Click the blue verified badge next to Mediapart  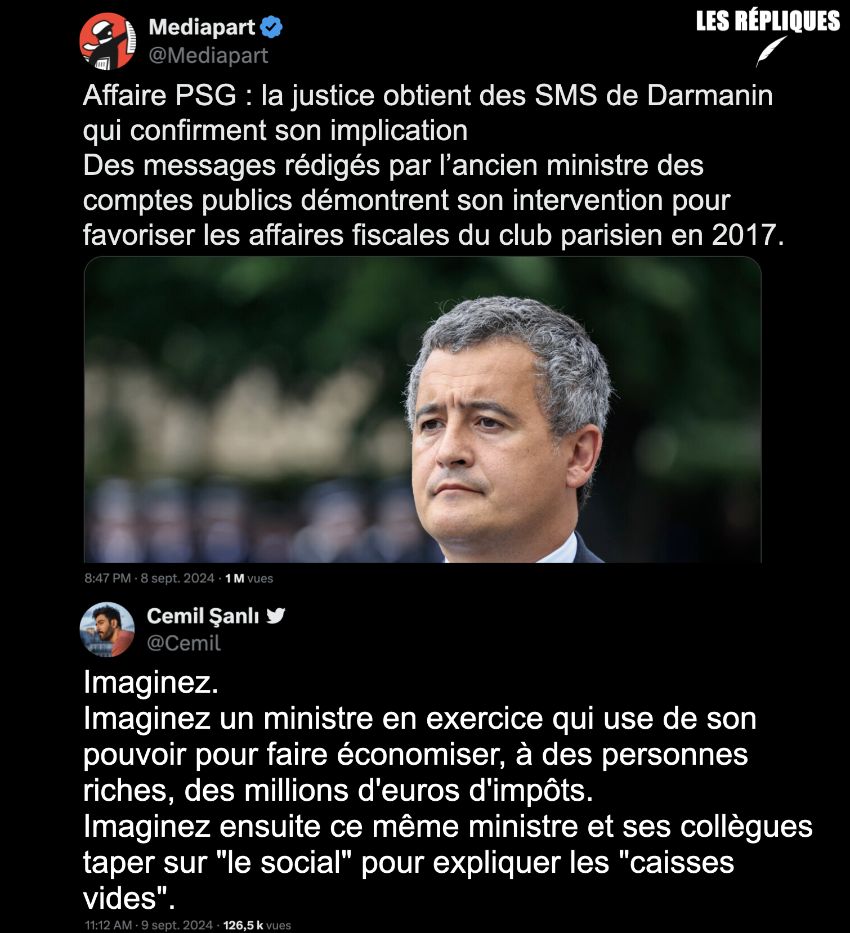pos(271,27)
